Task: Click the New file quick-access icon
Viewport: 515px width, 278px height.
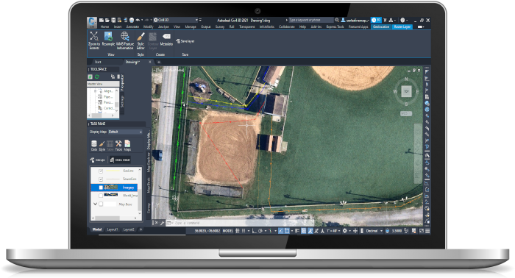Action: [102, 20]
